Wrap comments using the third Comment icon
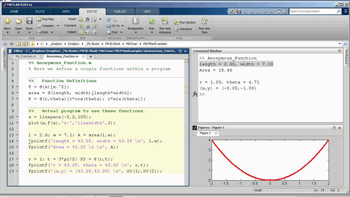Image resolution: width=350 pixels, height=197 pixels. (94, 26)
